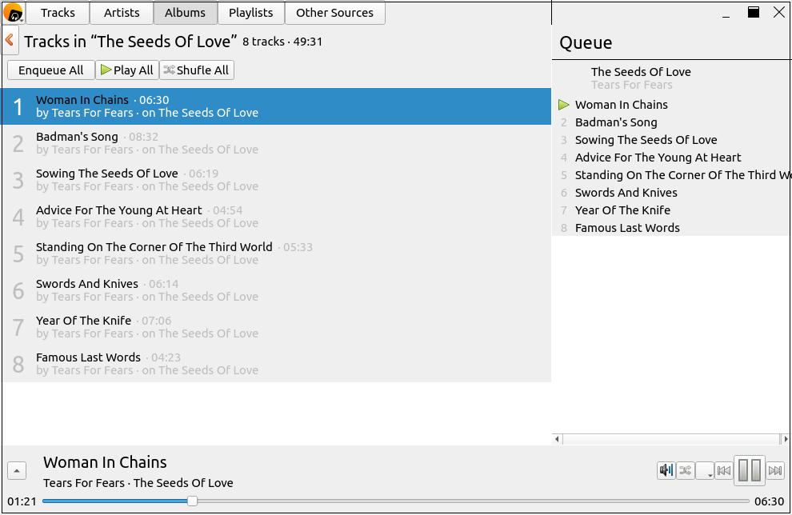Select track 4 Advice For The Young At Heart in album list
Image resolution: width=792 pixels, height=515 pixels.
click(277, 217)
